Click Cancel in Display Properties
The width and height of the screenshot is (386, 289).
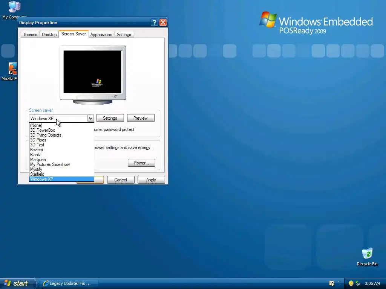coord(121,180)
